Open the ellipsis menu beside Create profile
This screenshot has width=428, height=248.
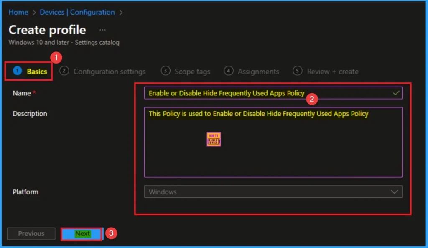(102, 30)
